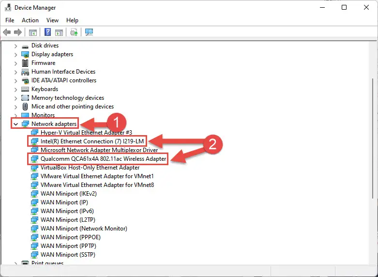Select WAN Miniport (L2TP)
Screen dimensions: 378x277
tap(68, 219)
